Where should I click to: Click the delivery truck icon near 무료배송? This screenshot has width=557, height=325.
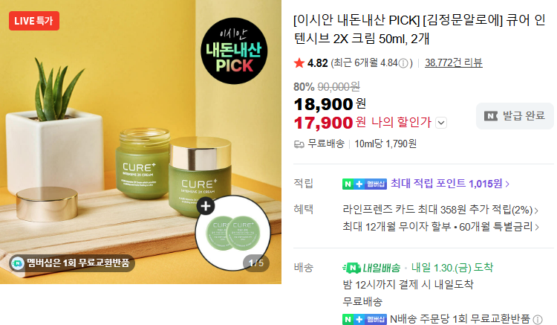pyautogui.click(x=299, y=144)
